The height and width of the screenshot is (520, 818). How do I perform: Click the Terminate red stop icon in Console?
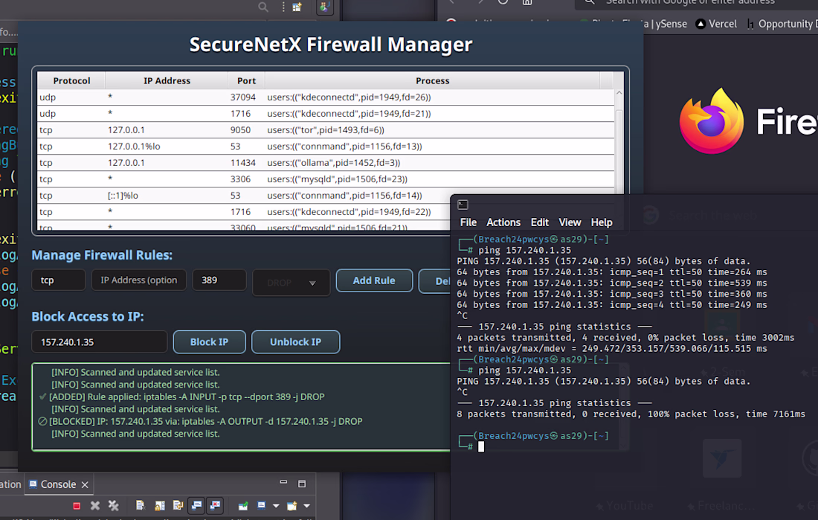(77, 505)
